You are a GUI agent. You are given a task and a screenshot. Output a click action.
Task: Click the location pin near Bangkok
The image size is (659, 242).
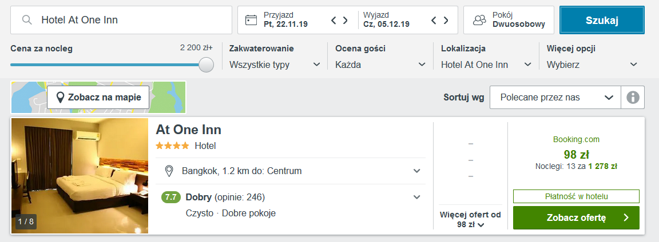[169, 171]
